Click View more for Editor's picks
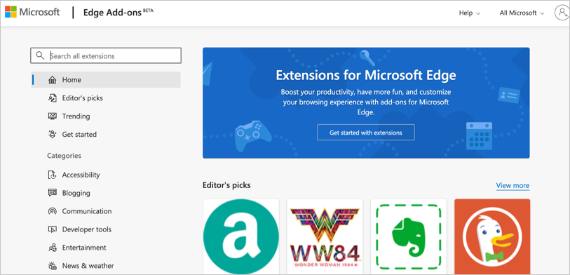 tap(513, 185)
